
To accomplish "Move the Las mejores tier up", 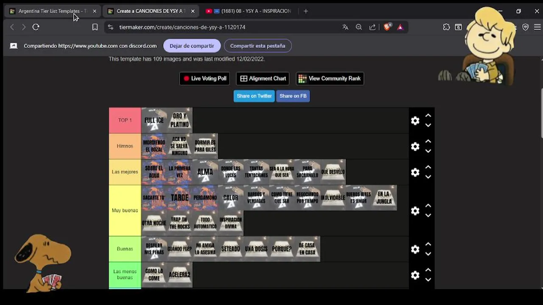I will (428, 167).
